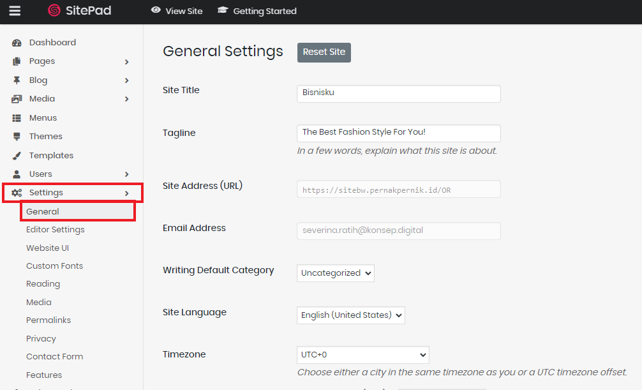
Task: Click the SitePad logo icon
Action: coord(54,11)
